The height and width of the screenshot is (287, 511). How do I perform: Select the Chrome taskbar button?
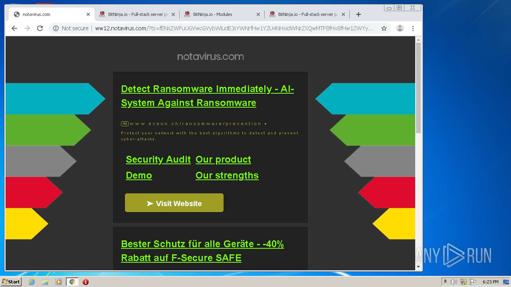pos(72,282)
